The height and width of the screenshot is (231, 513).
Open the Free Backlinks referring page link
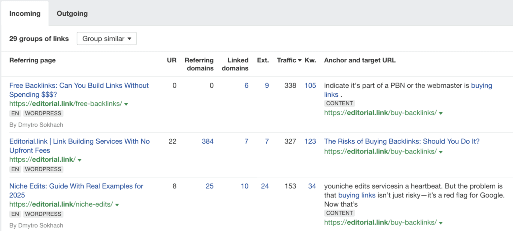79,90
